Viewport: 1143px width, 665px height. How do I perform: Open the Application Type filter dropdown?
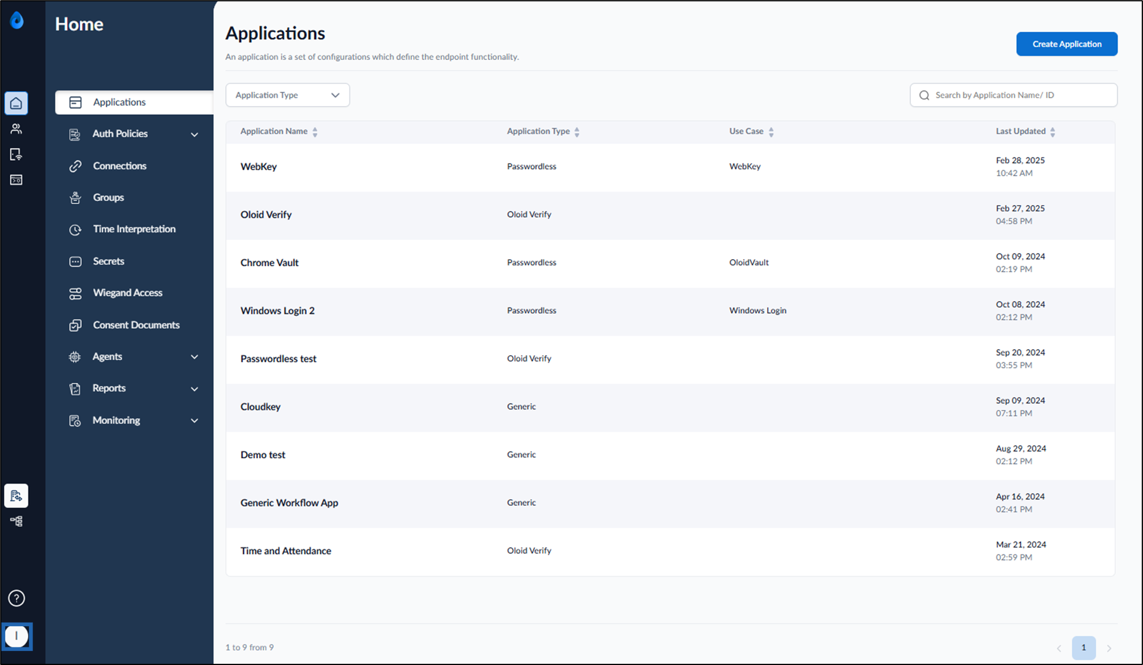point(288,95)
